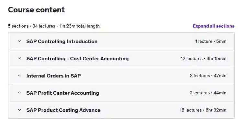Click the '34 lectures' summary text
Screen dimensions: 244x119
coord(44,26)
